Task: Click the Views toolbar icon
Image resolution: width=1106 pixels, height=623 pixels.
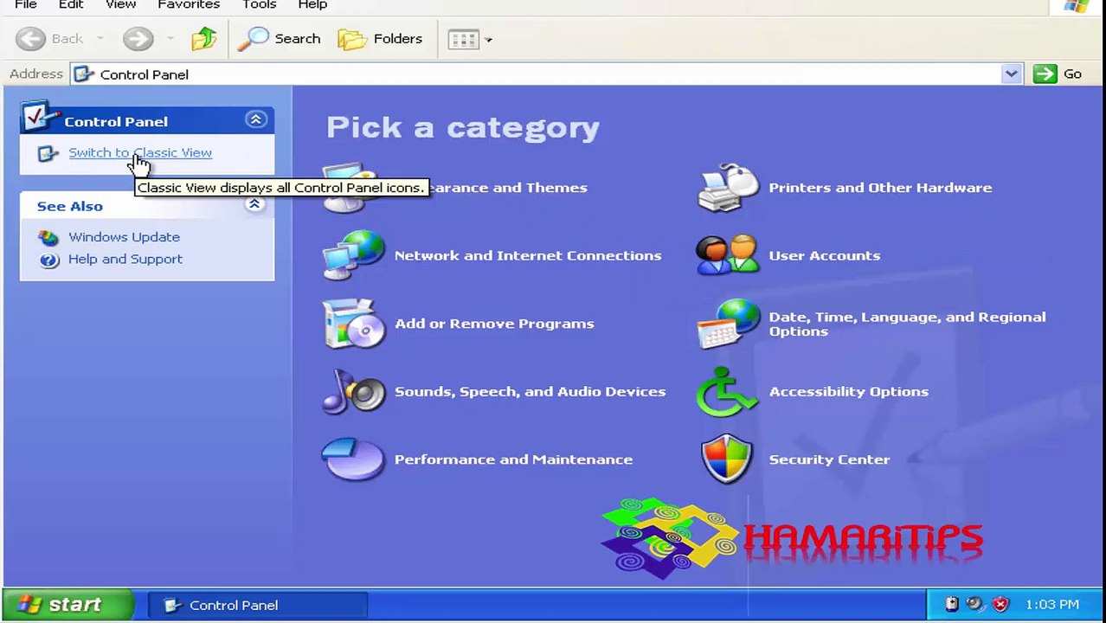Action: click(464, 39)
